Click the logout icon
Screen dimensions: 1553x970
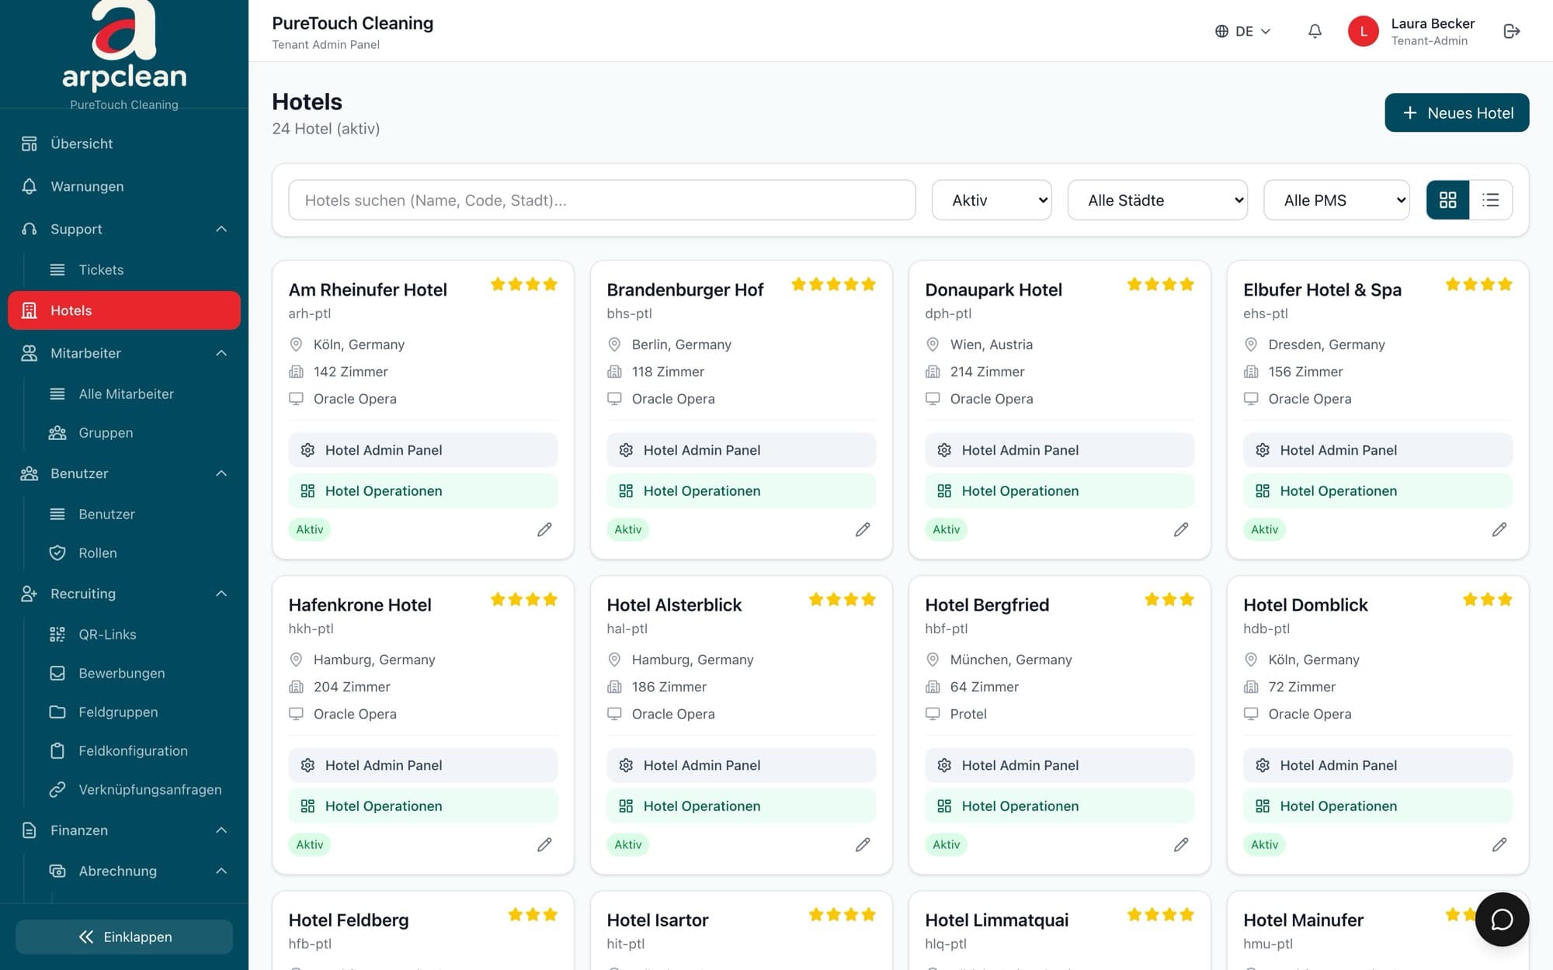pyautogui.click(x=1511, y=31)
